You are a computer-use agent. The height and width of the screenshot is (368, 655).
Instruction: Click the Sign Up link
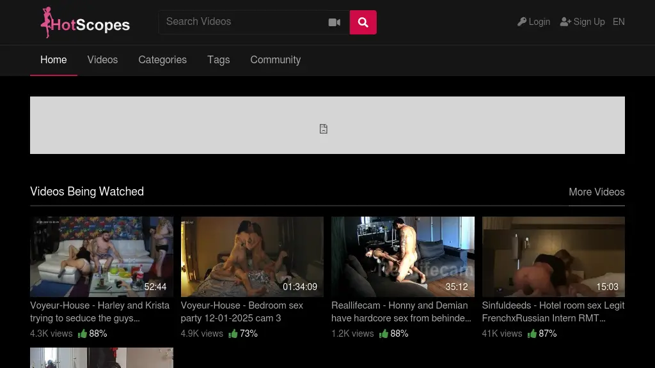pos(588,22)
